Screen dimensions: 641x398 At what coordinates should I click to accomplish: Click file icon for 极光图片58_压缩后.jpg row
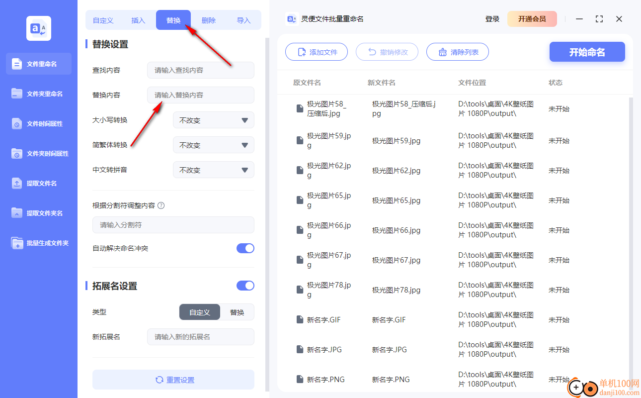point(300,108)
